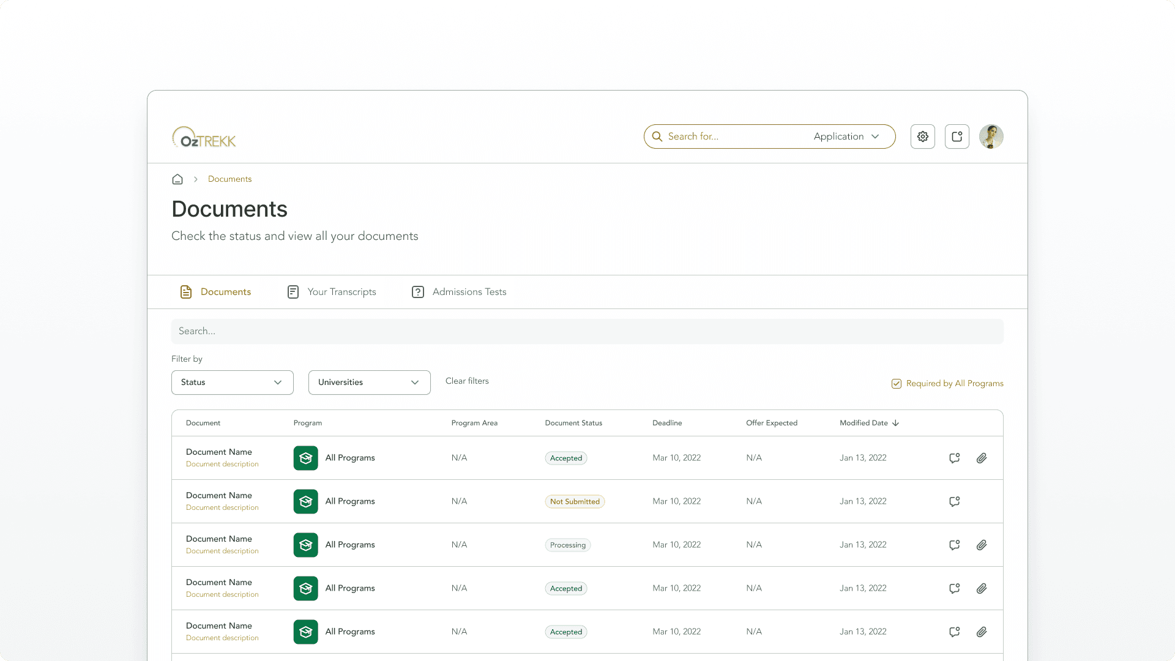The image size is (1175, 661).
Task: Click the notifications icon beside settings
Action: (957, 136)
